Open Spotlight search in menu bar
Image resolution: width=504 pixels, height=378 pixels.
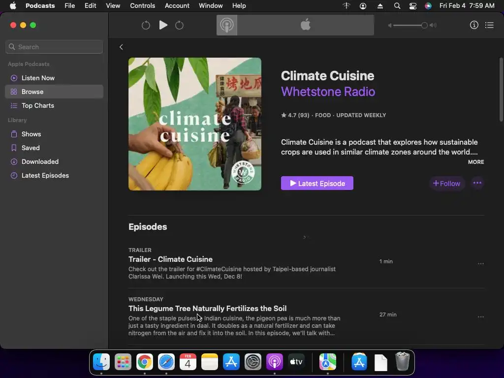click(x=397, y=6)
